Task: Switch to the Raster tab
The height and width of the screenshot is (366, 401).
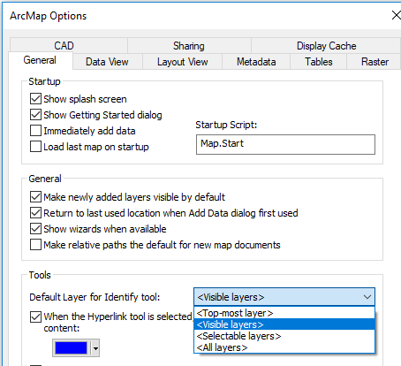Action: point(375,62)
